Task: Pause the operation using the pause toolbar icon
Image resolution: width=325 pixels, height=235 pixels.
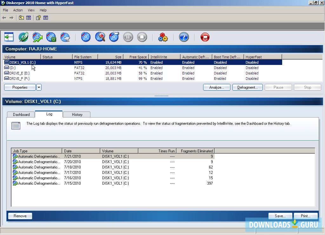Action: [128, 37]
